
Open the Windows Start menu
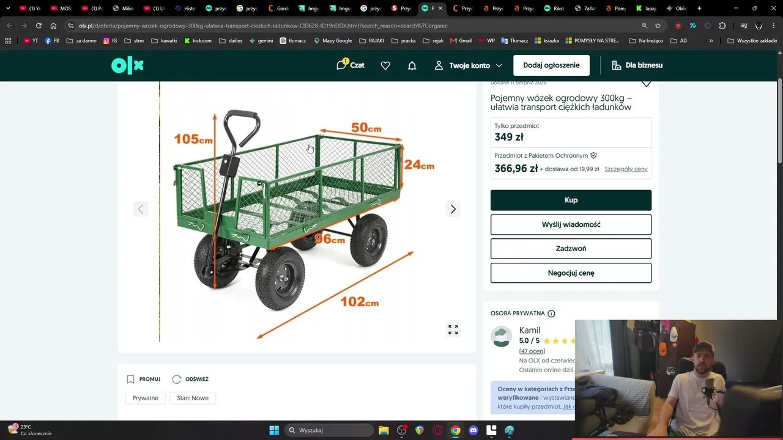tap(274, 430)
